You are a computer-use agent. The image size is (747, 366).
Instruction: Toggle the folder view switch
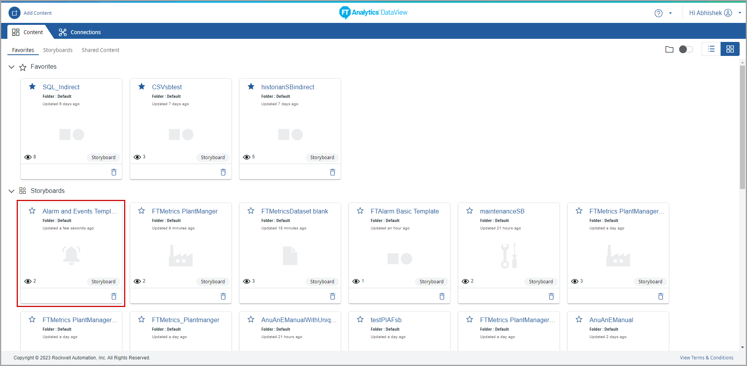tap(686, 49)
